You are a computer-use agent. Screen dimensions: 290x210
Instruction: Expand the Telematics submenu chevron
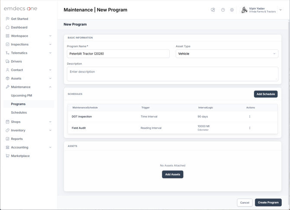50,53
